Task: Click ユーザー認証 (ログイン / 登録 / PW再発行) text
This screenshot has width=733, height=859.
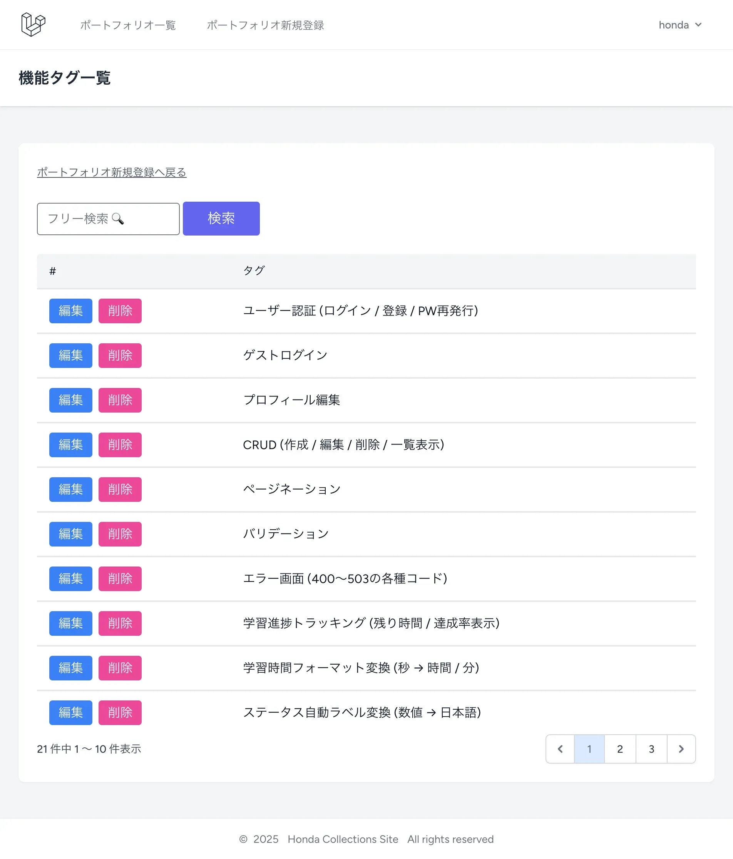Action: [x=361, y=311]
